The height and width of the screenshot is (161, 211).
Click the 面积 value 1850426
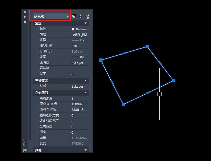pos(80,138)
